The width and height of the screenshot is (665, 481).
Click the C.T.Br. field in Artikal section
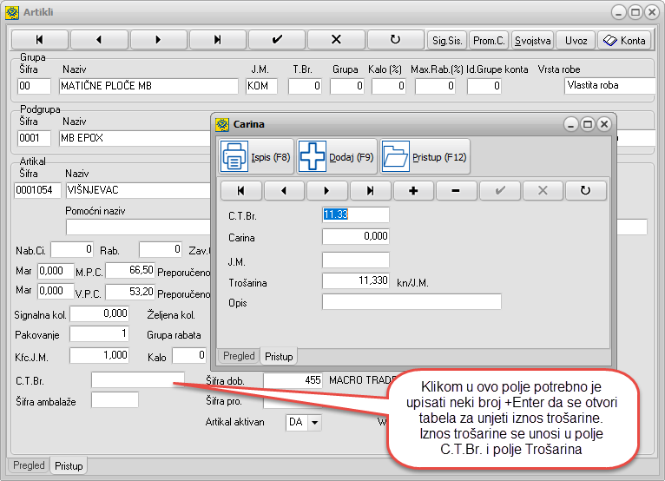coord(137,379)
